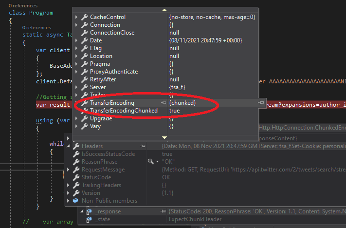
Task: Pin the Headers property
Action: [143, 146]
